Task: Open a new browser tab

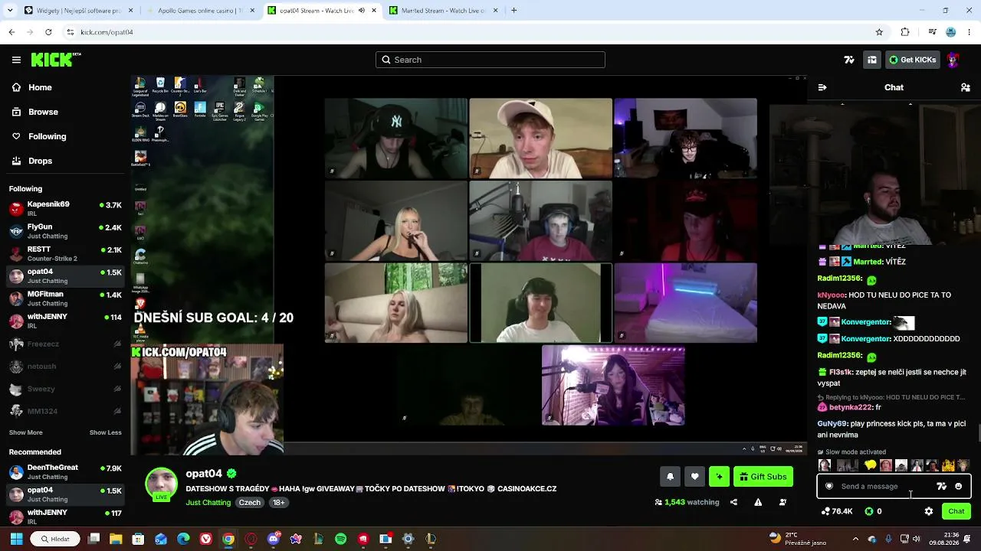Action: tap(513, 11)
